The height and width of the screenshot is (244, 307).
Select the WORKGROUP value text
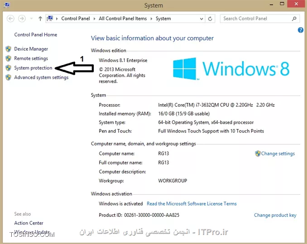click(173, 181)
